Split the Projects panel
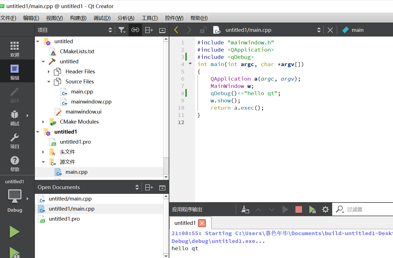 click(149, 30)
